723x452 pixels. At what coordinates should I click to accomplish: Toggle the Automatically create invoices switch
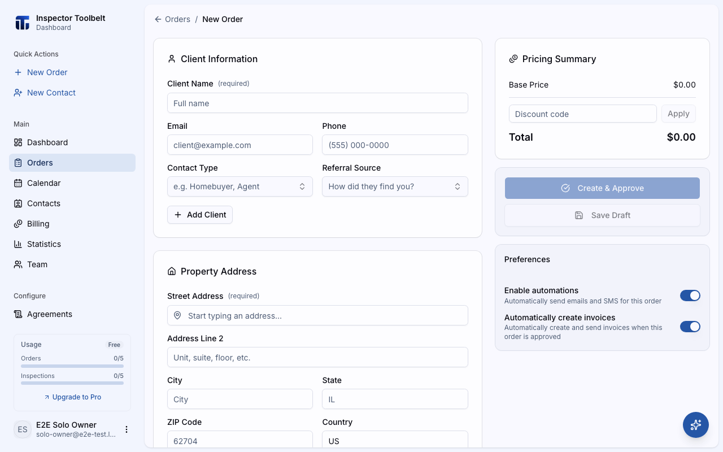tap(690, 327)
